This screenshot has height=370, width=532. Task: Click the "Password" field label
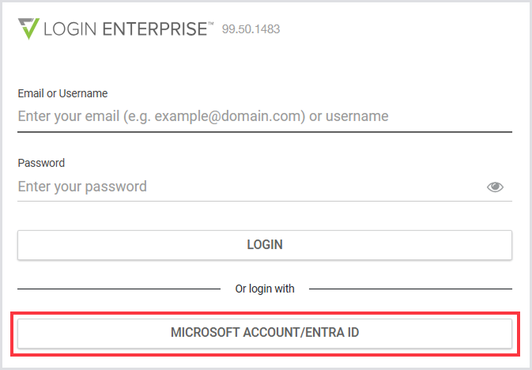(x=41, y=163)
